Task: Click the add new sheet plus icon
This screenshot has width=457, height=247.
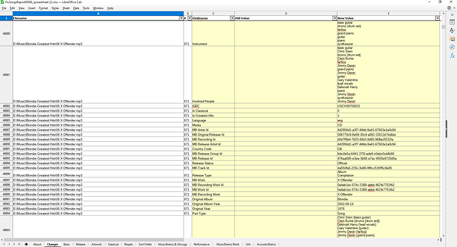Action: coord(26,244)
